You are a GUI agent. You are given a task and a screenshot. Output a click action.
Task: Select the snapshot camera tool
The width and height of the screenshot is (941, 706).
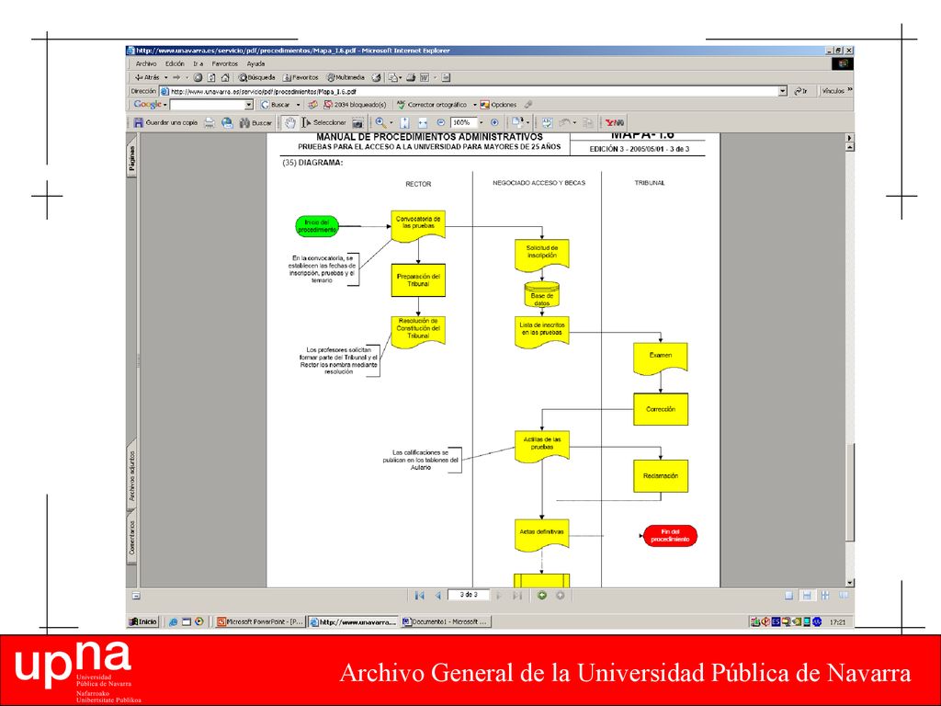(x=357, y=122)
